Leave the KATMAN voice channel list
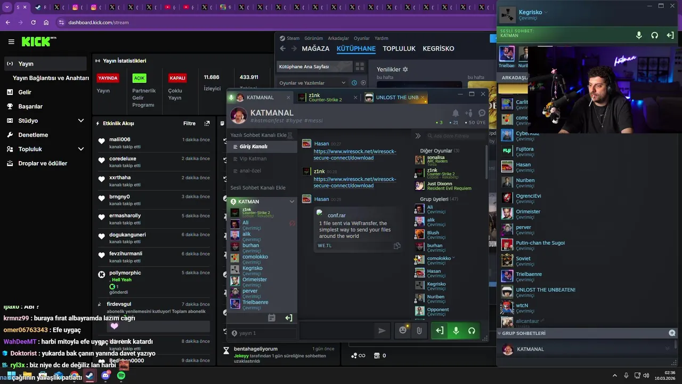This screenshot has height=384, width=682. (289, 318)
